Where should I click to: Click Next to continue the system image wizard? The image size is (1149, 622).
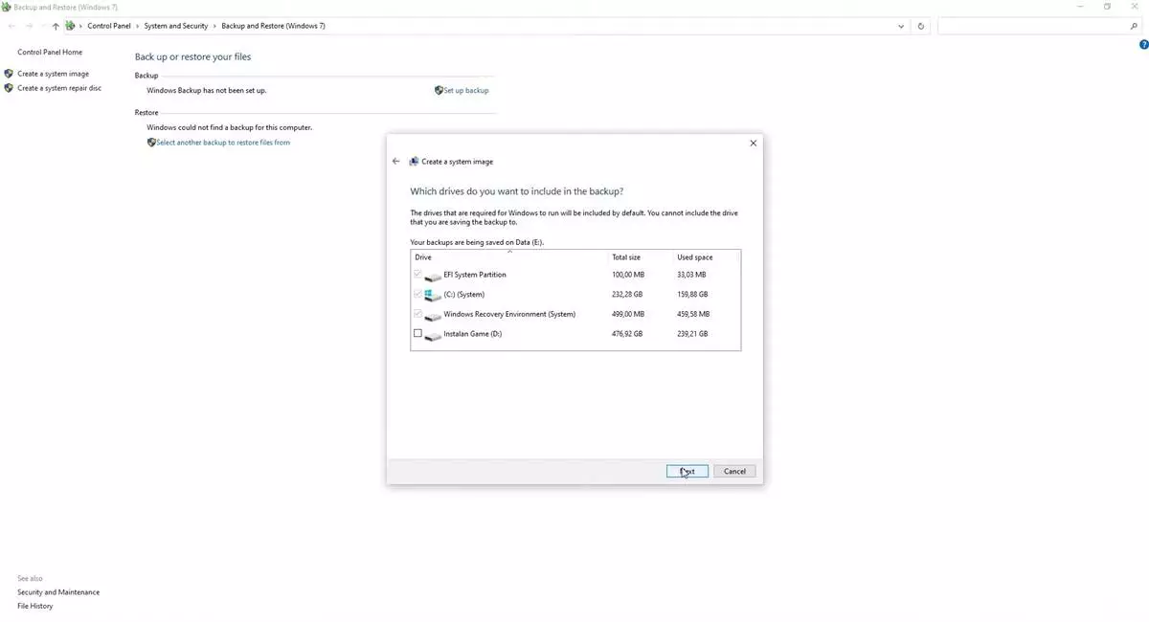pyautogui.click(x=687, y=471)
